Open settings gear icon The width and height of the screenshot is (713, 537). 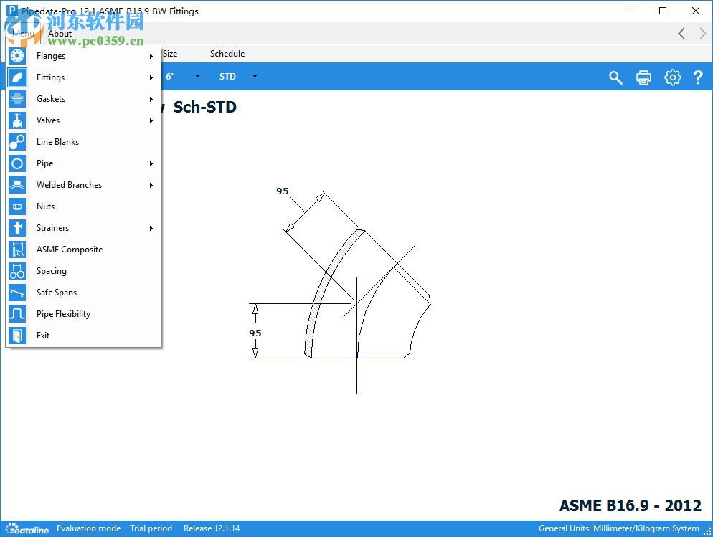(673, 77)
